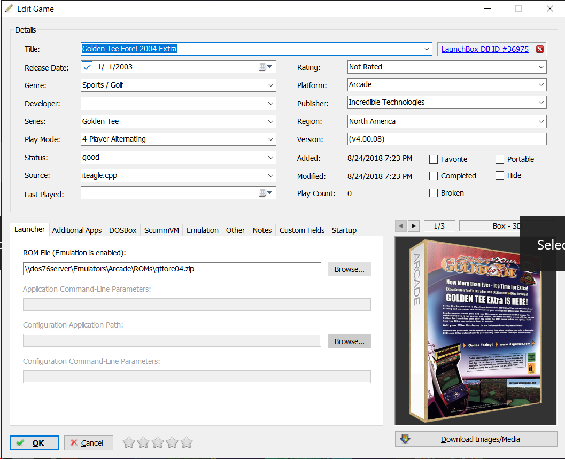Click the first star rating

tap(129, 442)
